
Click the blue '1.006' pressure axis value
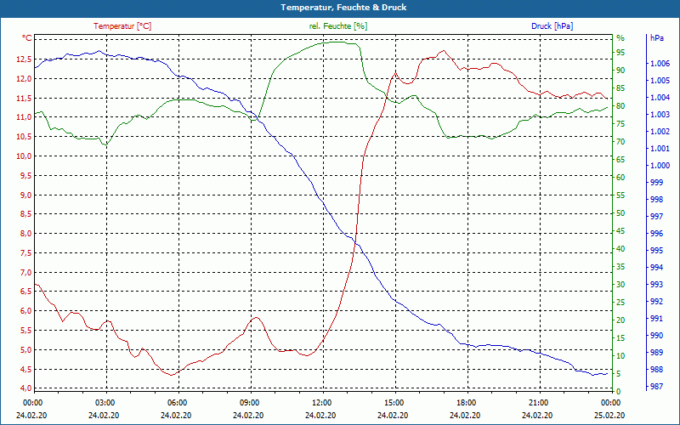point(660,64)
